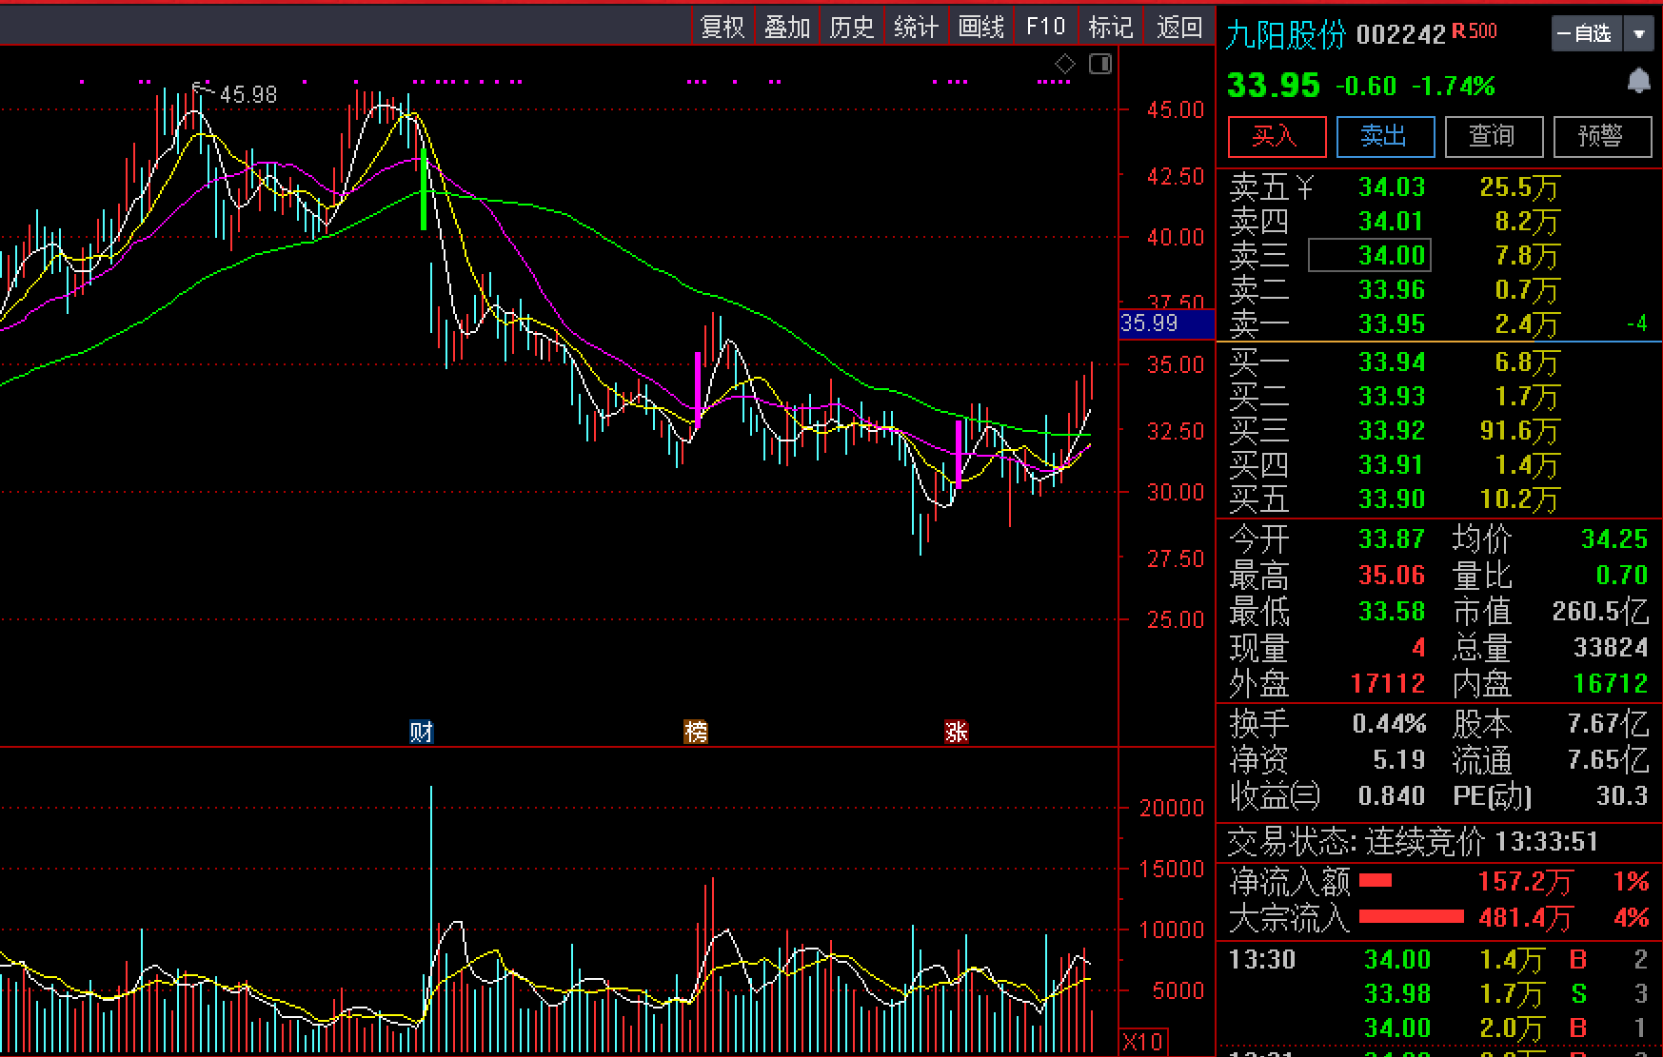This screenshot has width=1663, height=1057.
Task: Open the 统计 menu
Action: click(x=917, y=27)
